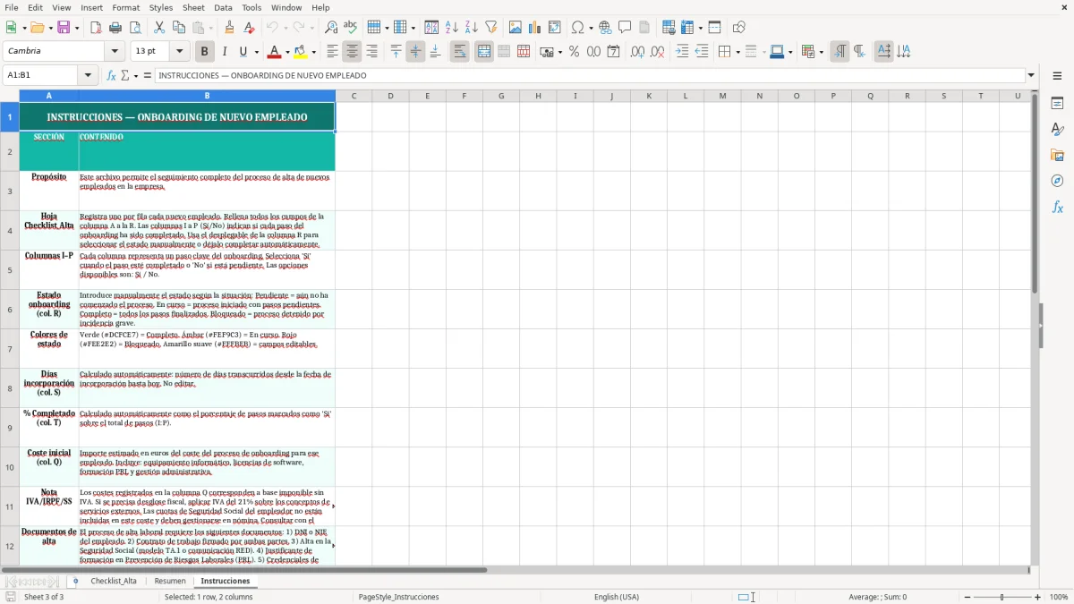Expand Name Box dropdown arrow

point(89,75)
